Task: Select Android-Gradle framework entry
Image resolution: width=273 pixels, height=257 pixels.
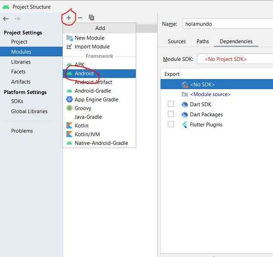Action: (99, 91)
